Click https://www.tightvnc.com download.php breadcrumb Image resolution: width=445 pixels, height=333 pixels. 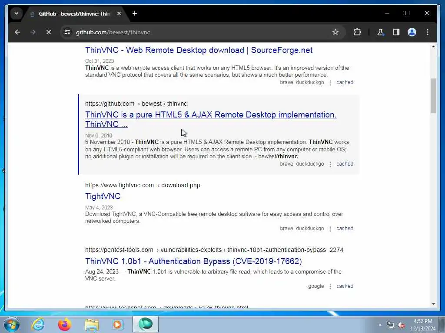tap(143, 186)
